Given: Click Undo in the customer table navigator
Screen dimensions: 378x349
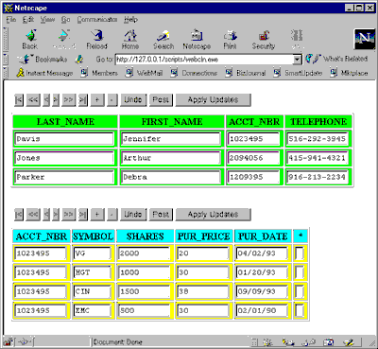Looking at the screenshot, I should pos(133,100).
